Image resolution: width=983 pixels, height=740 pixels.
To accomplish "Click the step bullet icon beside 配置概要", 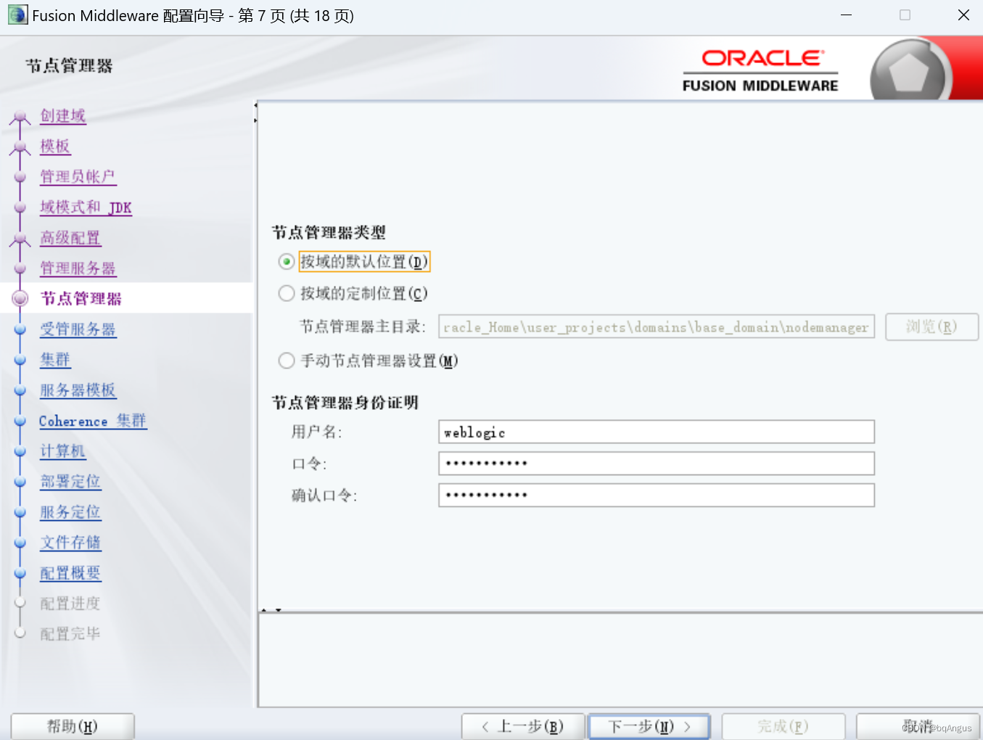I will tap(20, 573).
